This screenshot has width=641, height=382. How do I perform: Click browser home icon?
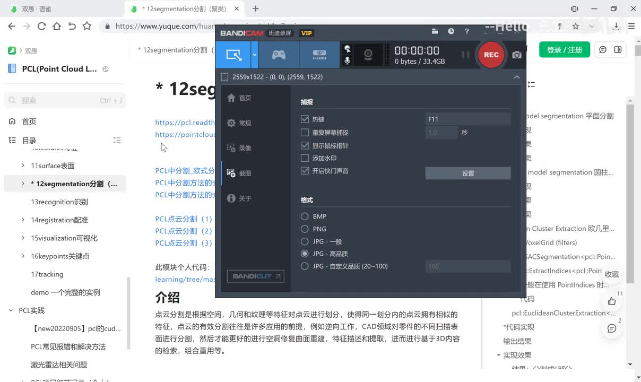pyautogui.click(x=57, y=26)
